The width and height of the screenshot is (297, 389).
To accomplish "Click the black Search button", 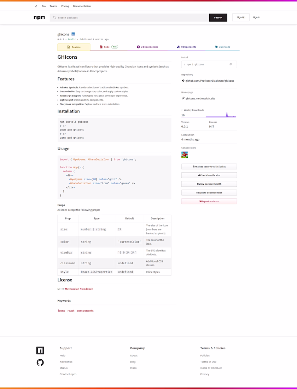I will coord(218,18).
